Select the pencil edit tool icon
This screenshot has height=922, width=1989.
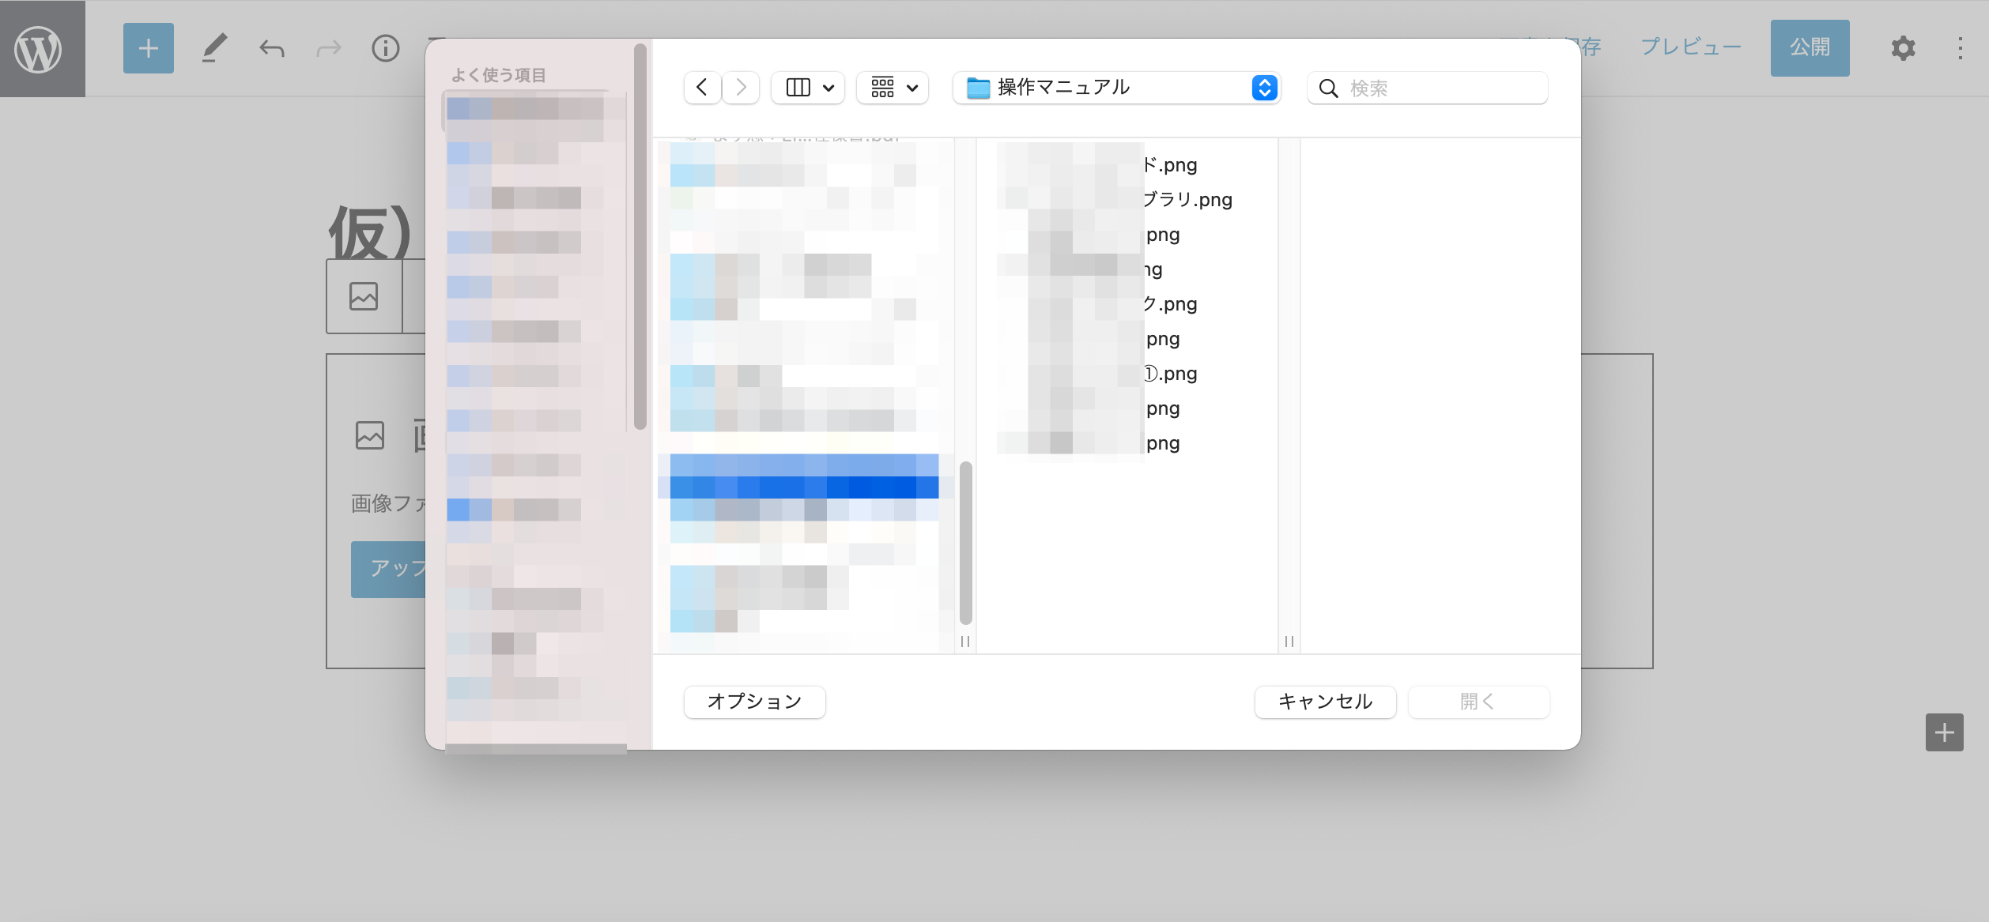pos(213,49)
